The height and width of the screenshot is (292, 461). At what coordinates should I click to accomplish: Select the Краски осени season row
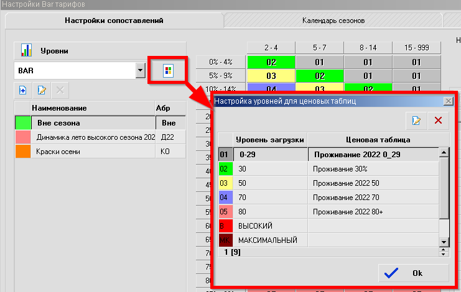point(93,152)
